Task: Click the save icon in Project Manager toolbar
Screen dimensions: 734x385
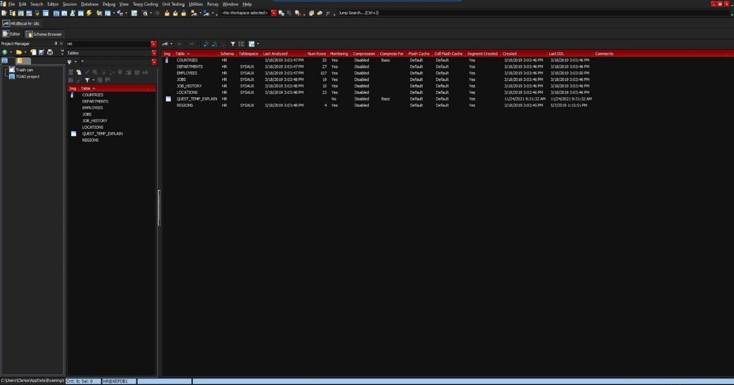Action: coord(42,52)
